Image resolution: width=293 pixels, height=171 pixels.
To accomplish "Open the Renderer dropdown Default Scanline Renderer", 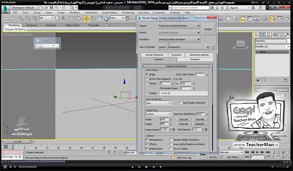I will coord(179,40).
